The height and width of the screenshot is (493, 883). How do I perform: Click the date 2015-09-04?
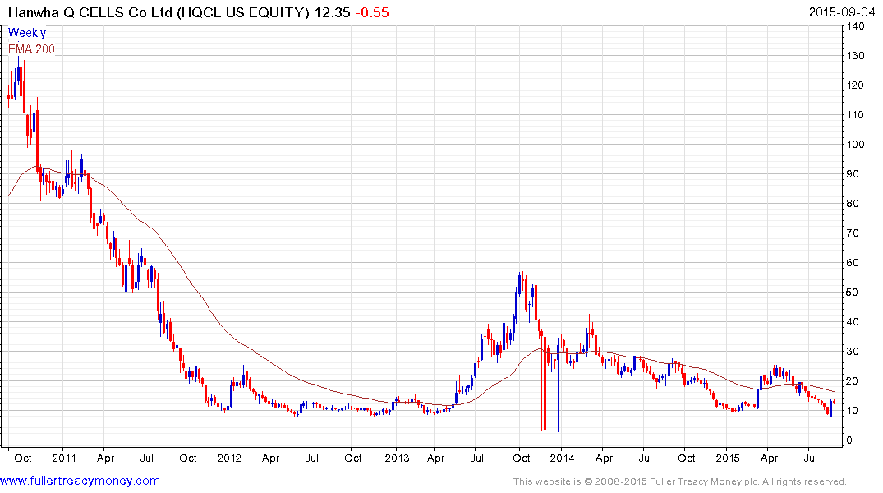click(x=841, y=12)
